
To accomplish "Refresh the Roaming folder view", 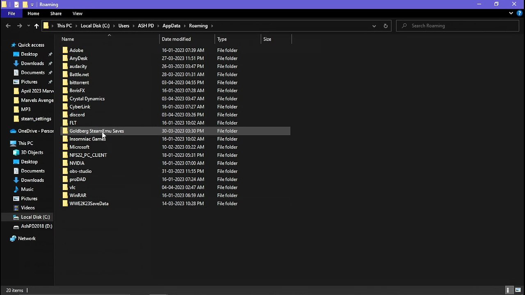I will [x=386, y=26].
